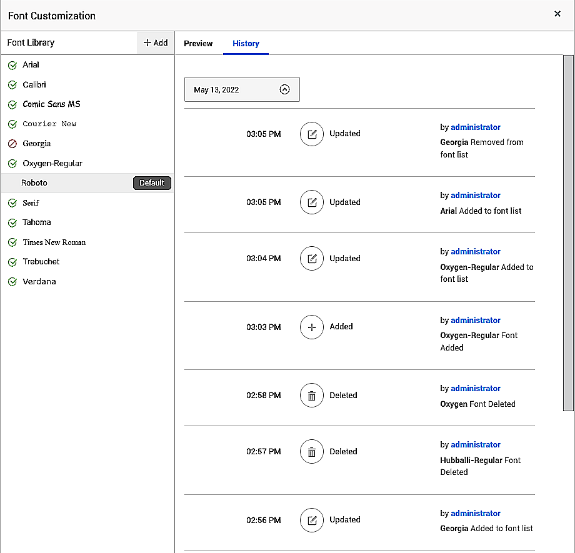Click the edit icon for Georgia Added entry
575x553 pixels.
(x=311, y=520)
